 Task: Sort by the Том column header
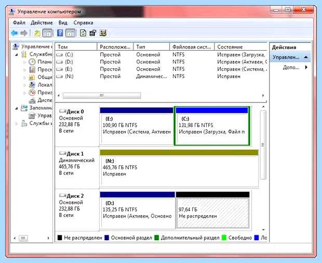click(76, 47)
